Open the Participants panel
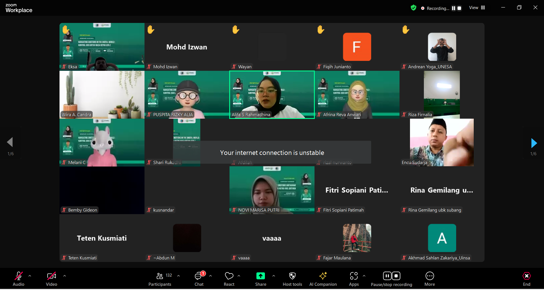The height and width of the screenshot is (290, 544). [160, 279]
